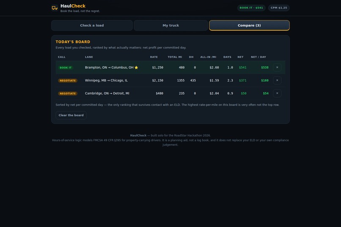Click the NEGOTIATE badge on Cambridge row
Viewport: 341px width, 227px height.
[68, 93]
